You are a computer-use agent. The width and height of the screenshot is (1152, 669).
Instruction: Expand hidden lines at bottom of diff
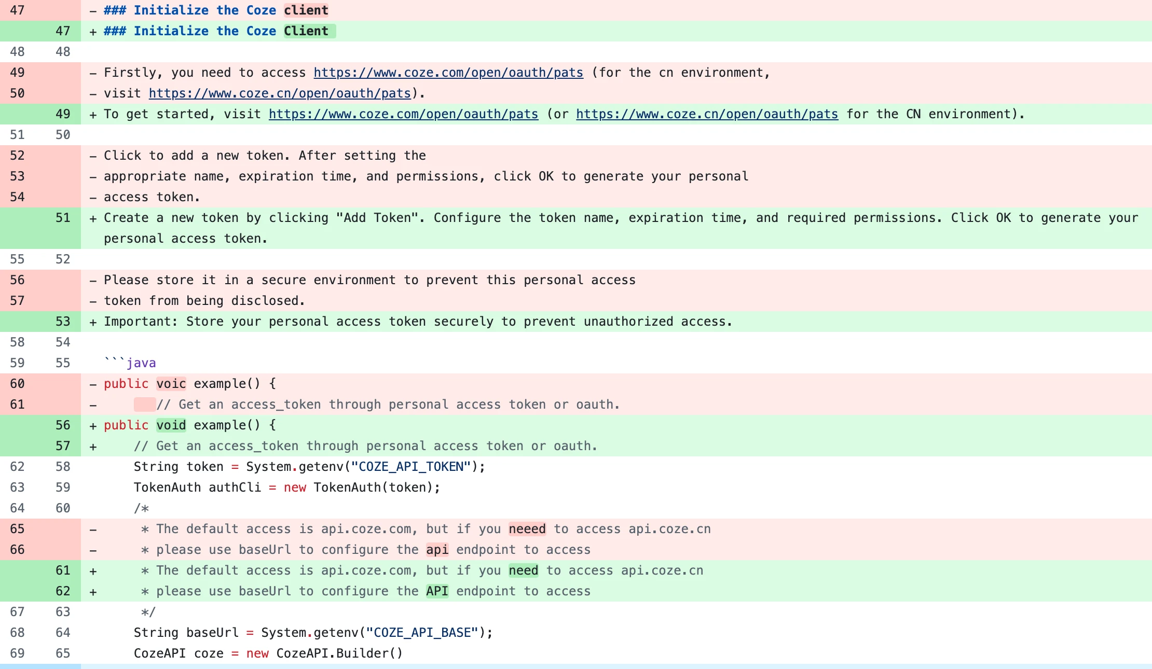coord(40,666)
